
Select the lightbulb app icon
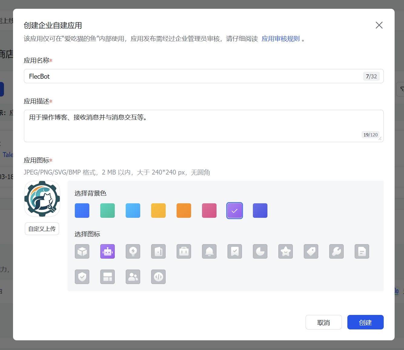(x=133, y=251)
